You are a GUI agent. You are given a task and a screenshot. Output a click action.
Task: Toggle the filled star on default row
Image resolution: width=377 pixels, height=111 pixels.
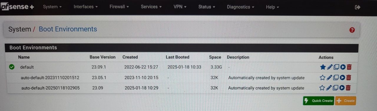[323, 67]
